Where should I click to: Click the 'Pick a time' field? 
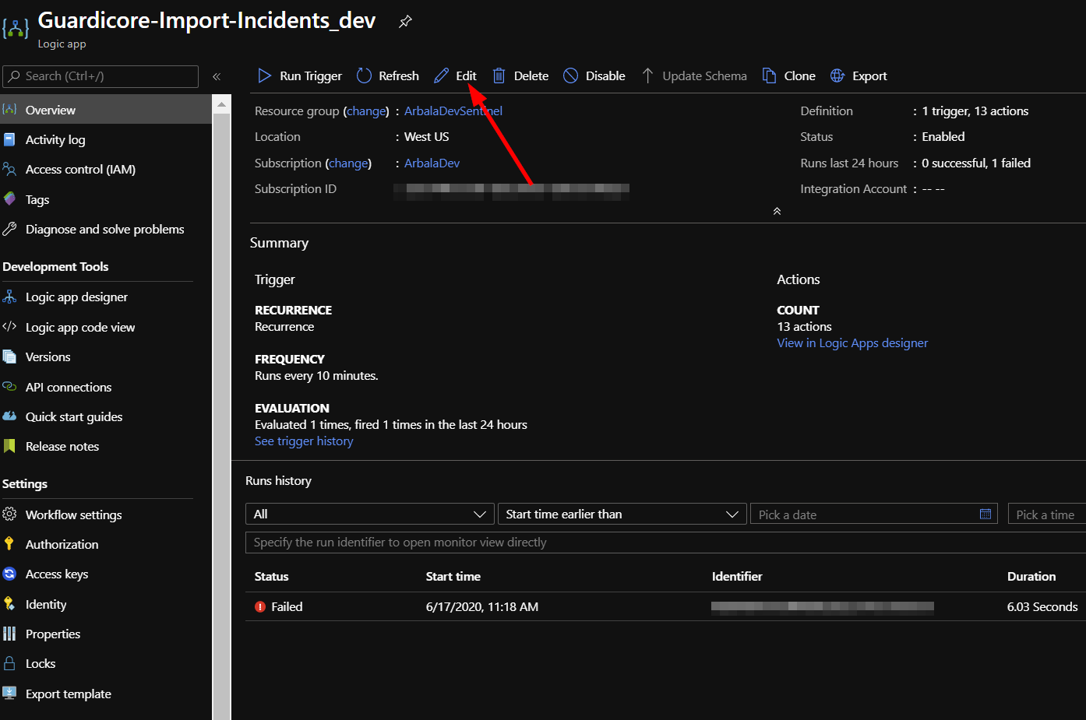tap(1046, 514)
